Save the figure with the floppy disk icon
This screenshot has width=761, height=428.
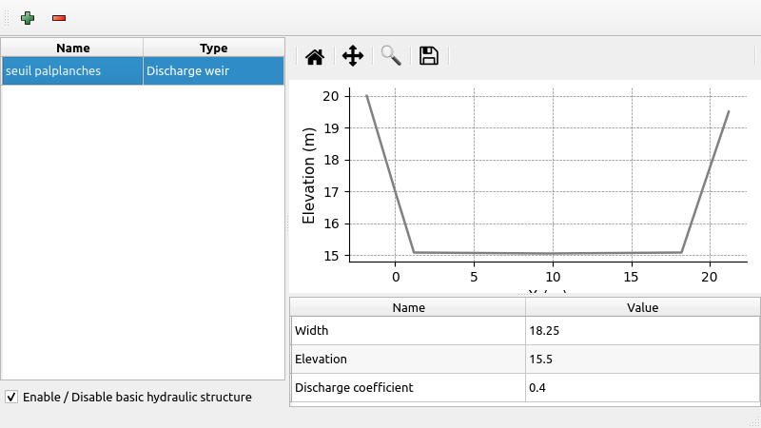click(429, 56)
